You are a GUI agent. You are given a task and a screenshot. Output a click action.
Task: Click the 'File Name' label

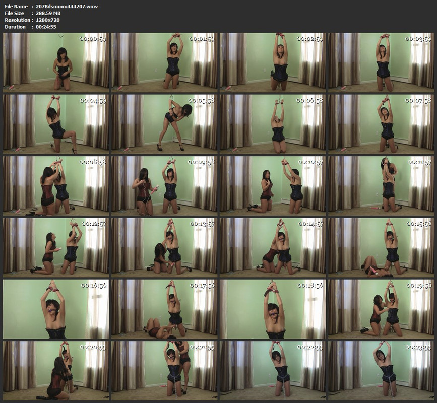click(x=16, y=6)
